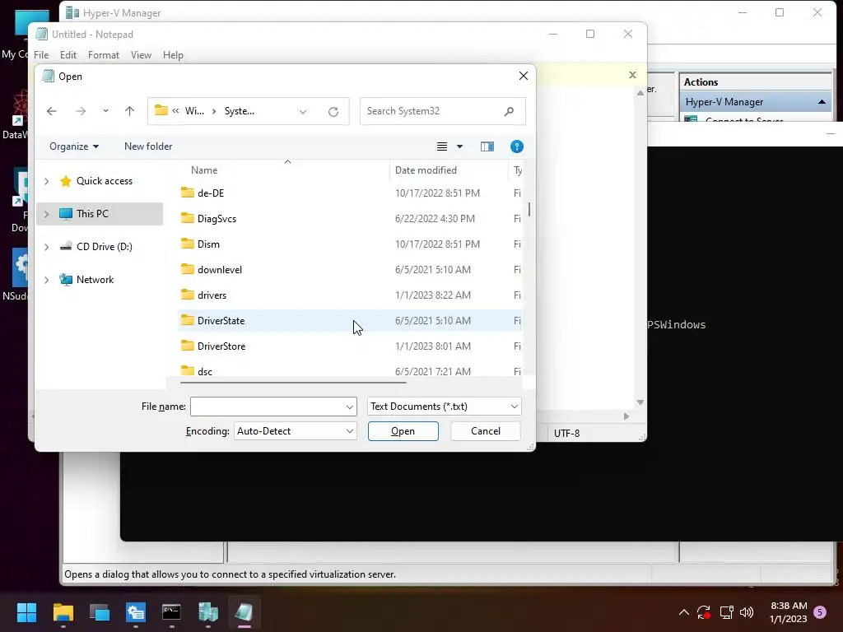This screenshot has height=632, width=843.
Task: Open the Encoding Auto-Detect dropdown
Action: (x=296, y=431)
